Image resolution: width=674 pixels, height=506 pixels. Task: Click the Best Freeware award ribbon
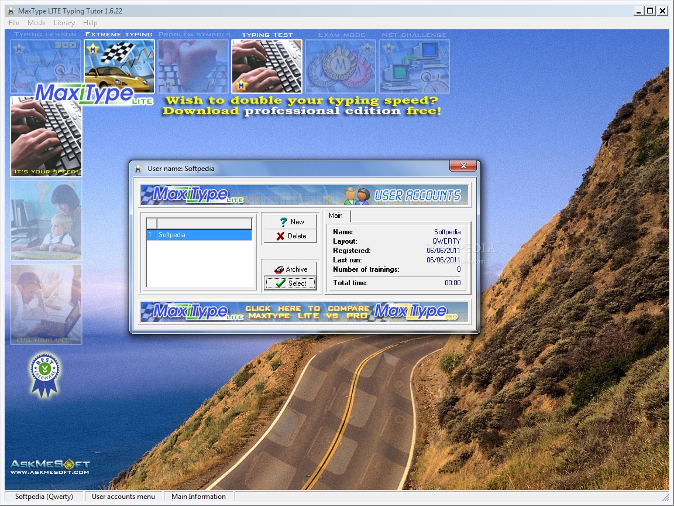point(44,375)
